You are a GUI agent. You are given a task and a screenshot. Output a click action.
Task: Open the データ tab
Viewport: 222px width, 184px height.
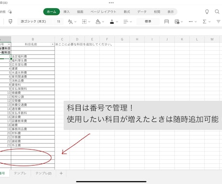[x=142, y=12]
